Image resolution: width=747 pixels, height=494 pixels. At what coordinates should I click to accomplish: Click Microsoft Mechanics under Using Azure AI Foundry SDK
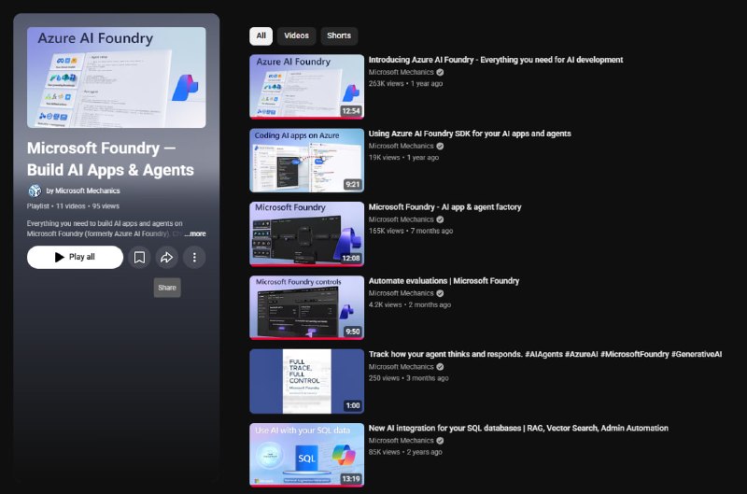tap(401, 147)
